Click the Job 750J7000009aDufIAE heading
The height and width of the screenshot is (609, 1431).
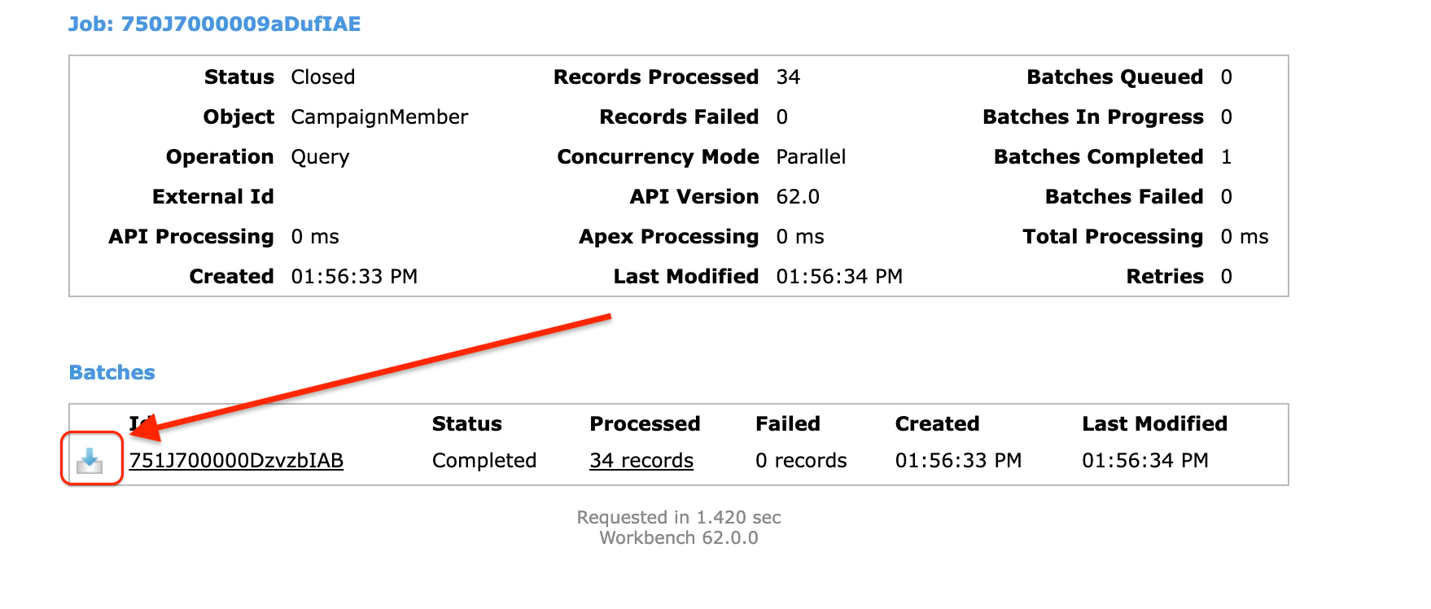click(214, 24)
